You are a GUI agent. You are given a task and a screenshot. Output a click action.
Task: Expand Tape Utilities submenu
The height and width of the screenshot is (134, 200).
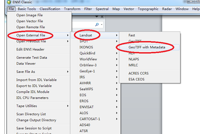pos(39,106)
